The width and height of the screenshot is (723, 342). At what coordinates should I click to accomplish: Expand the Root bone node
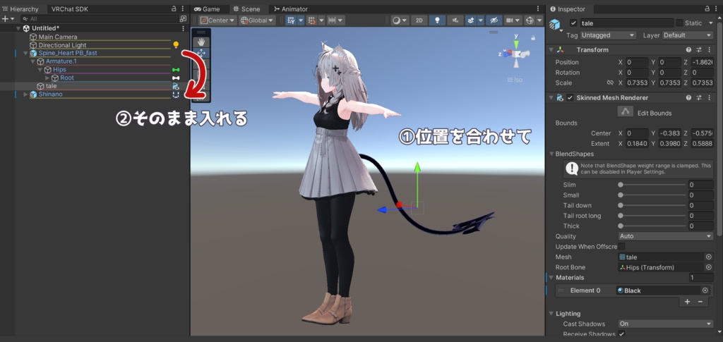47,78
